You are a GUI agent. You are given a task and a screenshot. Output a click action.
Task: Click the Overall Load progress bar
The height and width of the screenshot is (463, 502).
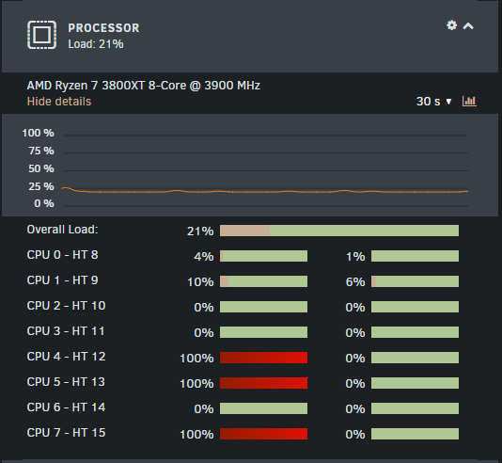point(339,231)
